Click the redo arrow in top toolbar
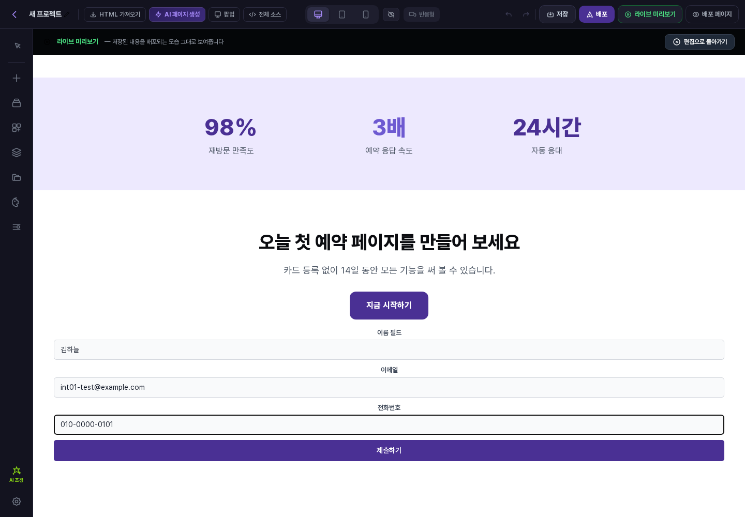745x517 pixels. [x=526, y=14]
